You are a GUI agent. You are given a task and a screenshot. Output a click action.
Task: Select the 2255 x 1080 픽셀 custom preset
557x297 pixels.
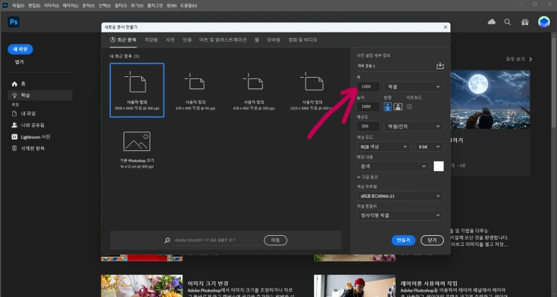[312, 90]
